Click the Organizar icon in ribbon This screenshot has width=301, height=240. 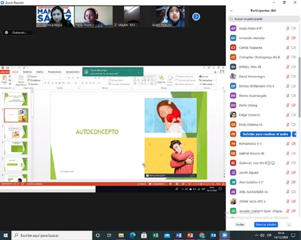[x=161, y=79]
